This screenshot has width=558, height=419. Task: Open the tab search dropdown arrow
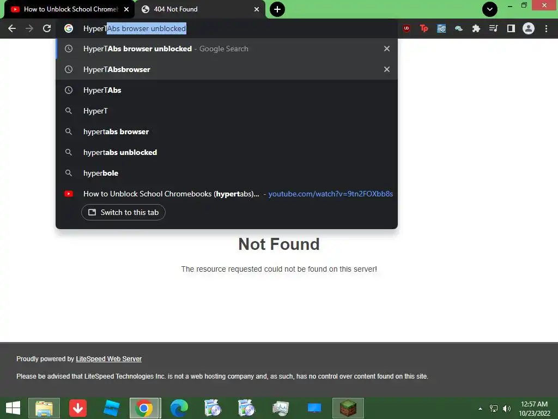(x=490, y=9)
